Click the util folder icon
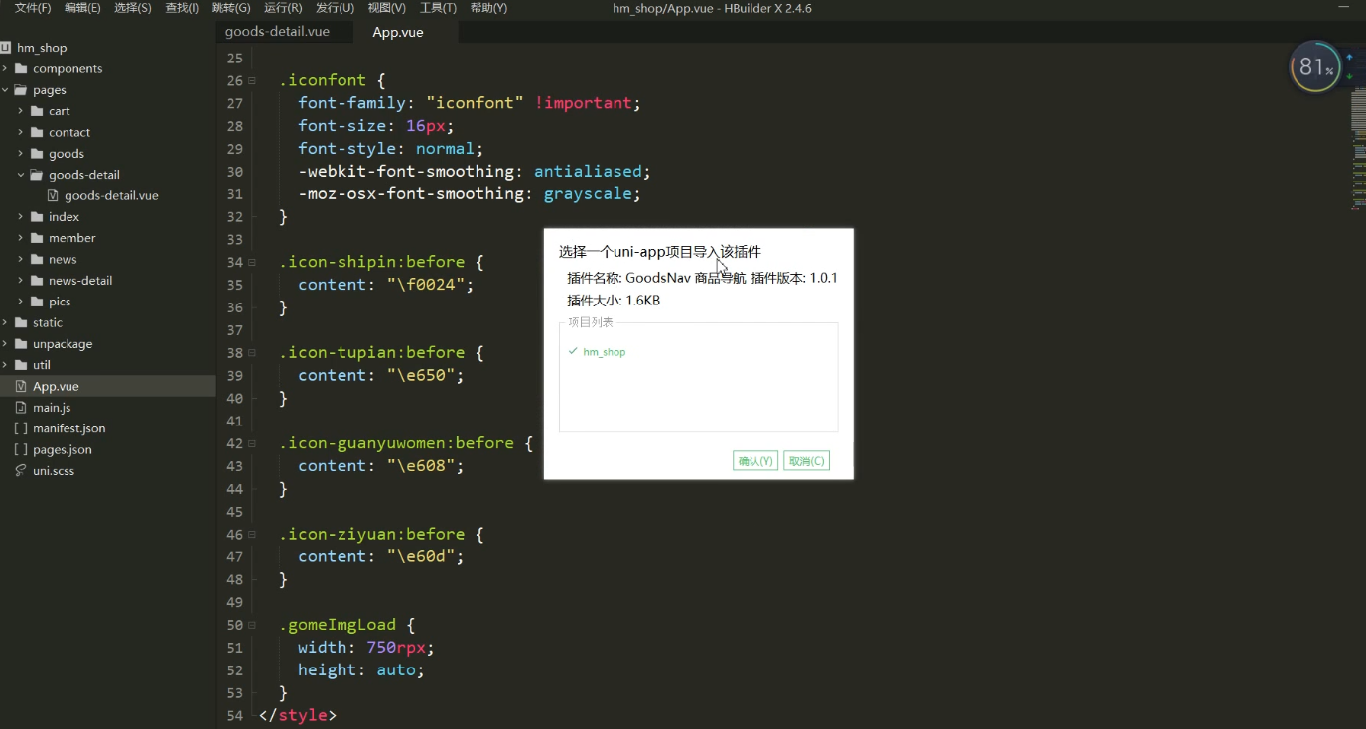This screenshot has height=729, width=1366. coord(21,365)
